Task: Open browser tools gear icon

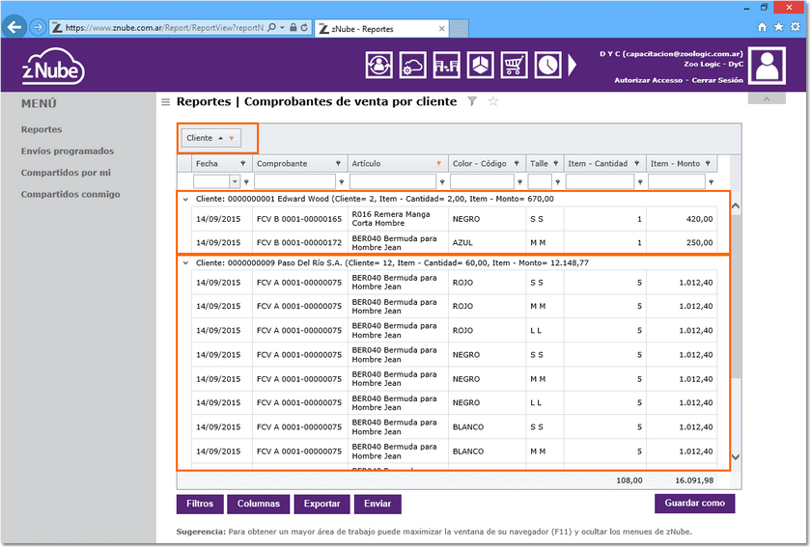Action: coord(796,27)
